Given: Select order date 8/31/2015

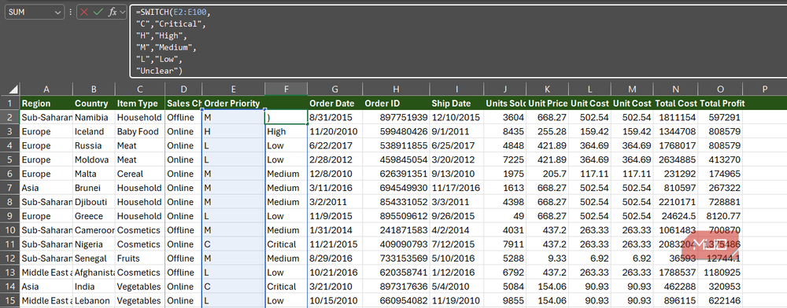Looking at the screenshot, I should tap(334, 117).
